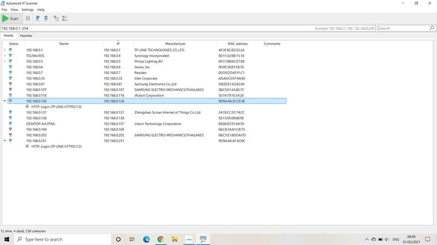
Task: Sort by the IP column header
Action: [118, 44]
